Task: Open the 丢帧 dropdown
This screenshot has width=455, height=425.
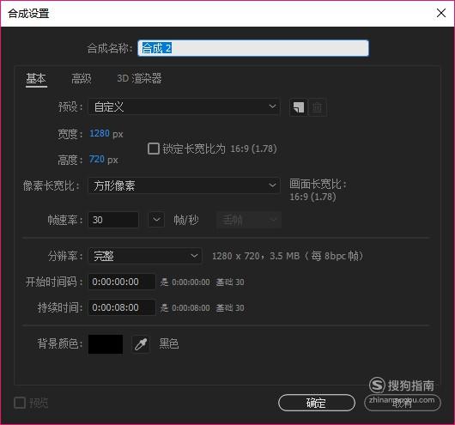Action: tap(249, 220)
